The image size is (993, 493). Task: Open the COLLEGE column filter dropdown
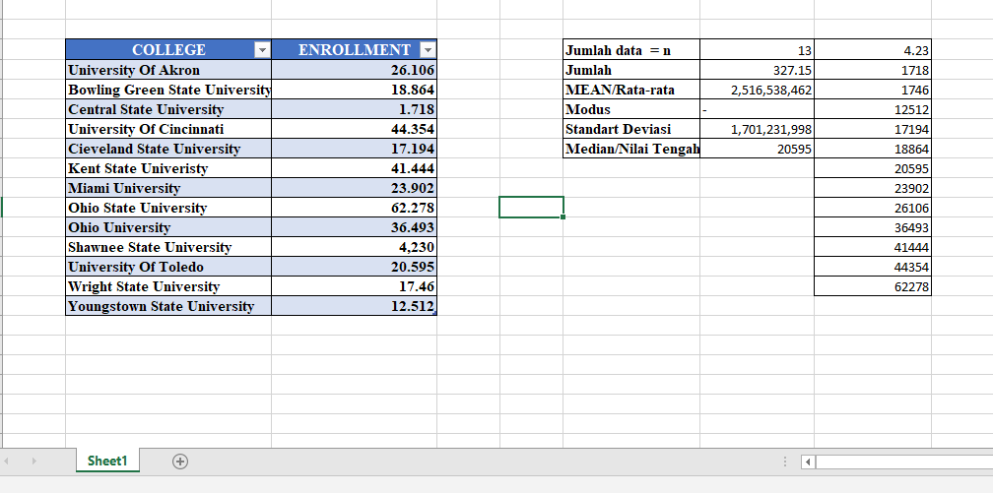(262, 50)
